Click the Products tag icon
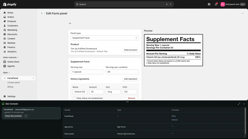This screenshot has width=248, height=139. click(x=5, y=21)
